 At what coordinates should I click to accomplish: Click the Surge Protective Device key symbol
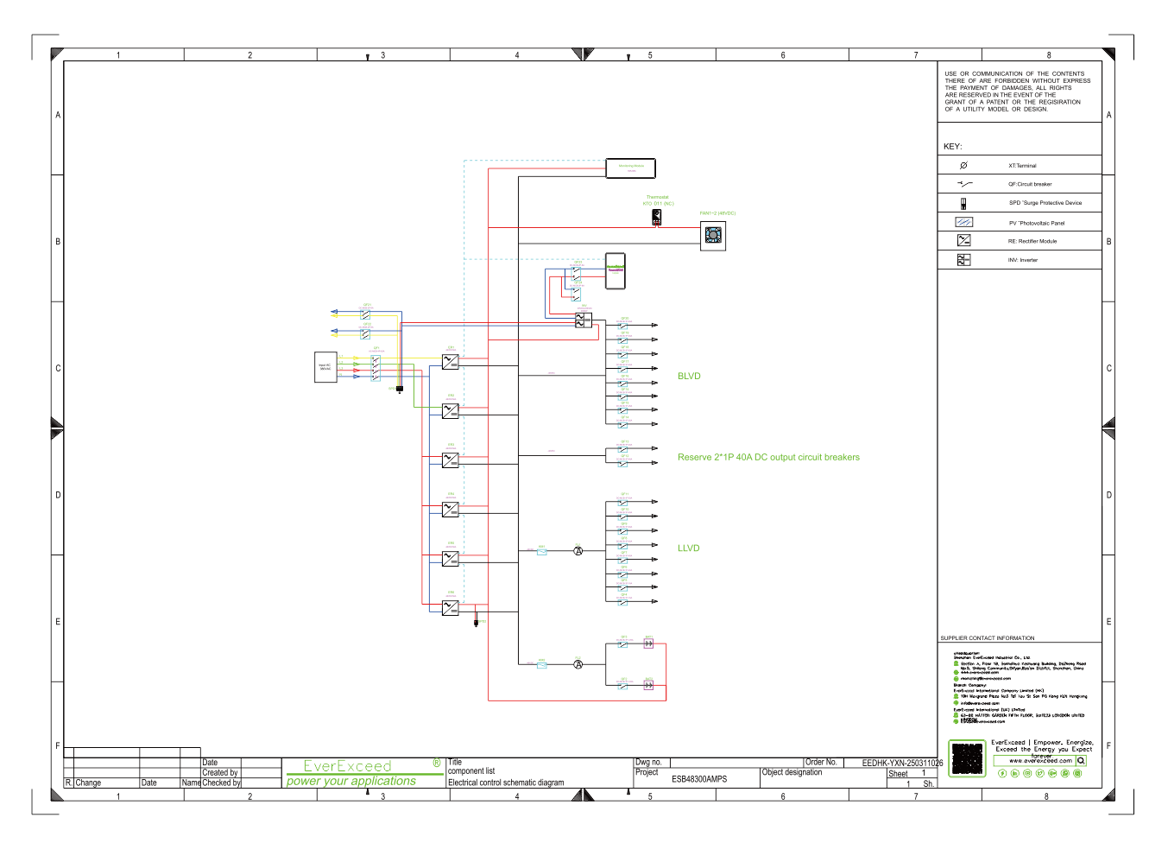963,203
